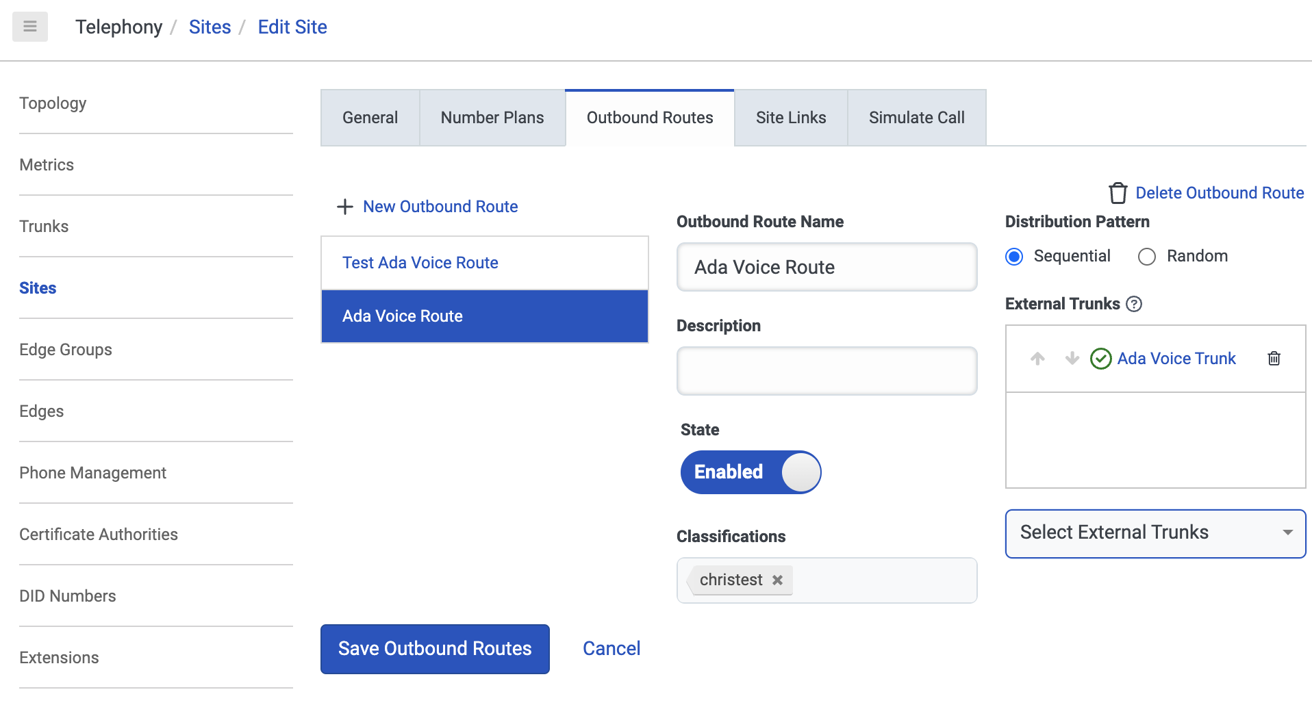
Task: Click the Delete Outbound Route trash icon
Action: tap(1118, 193)
